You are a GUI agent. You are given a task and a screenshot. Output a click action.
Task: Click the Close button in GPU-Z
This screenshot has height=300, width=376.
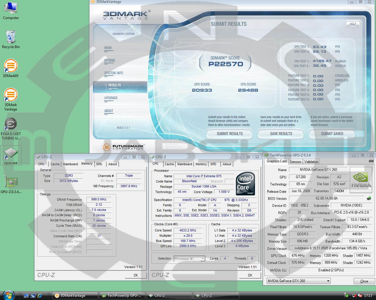coord(364,281)
